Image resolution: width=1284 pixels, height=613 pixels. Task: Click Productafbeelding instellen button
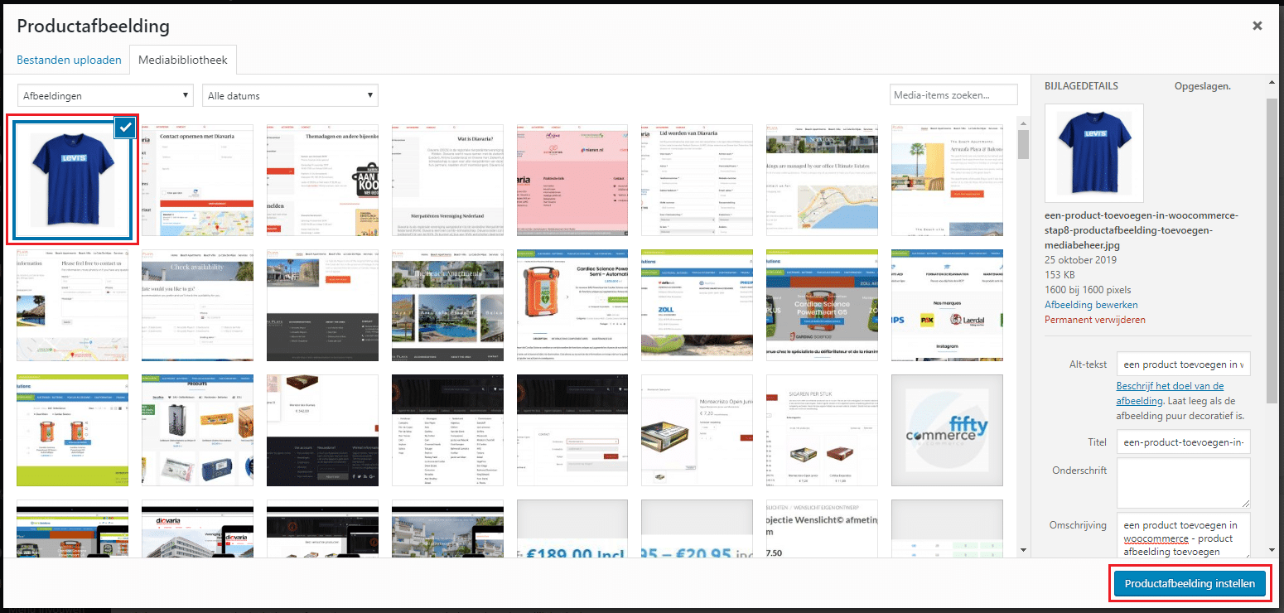click(1190, 583)
